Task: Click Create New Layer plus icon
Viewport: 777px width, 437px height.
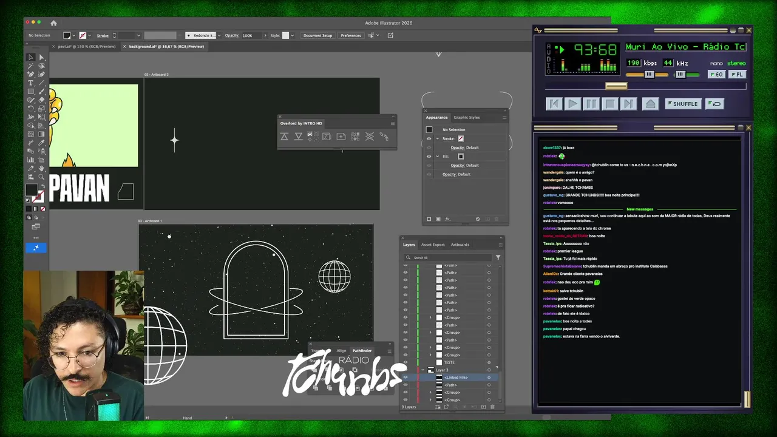Action: 483,407
